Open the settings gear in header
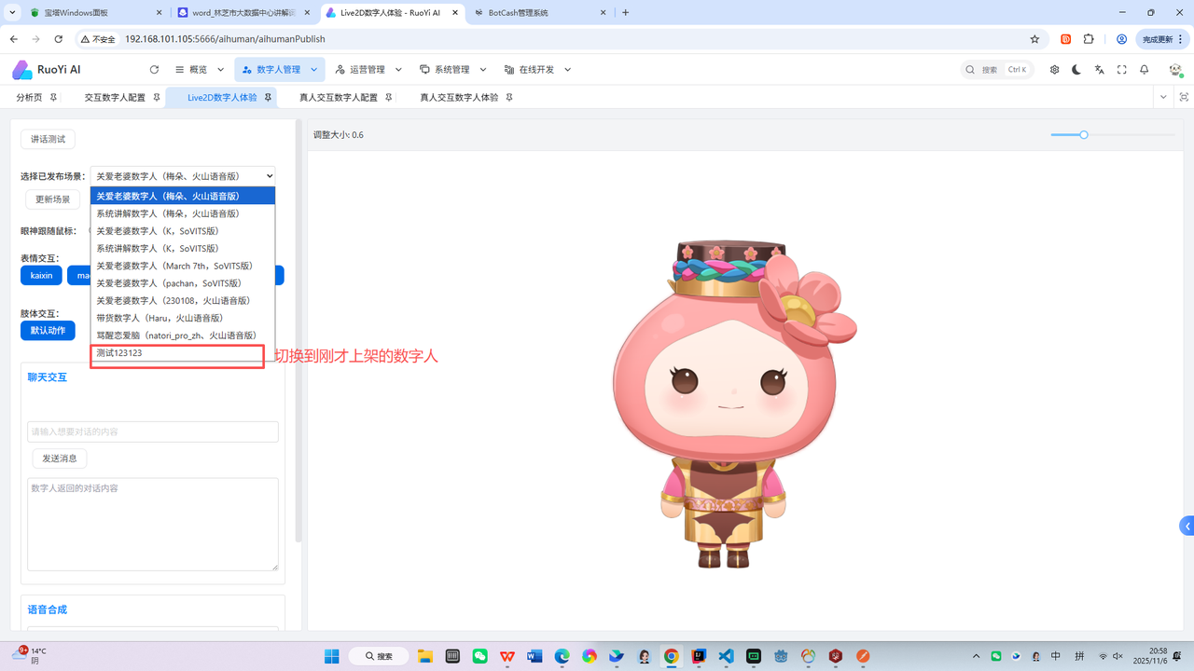Screen dimensions: 1194x671 (x=1054, y=70)
